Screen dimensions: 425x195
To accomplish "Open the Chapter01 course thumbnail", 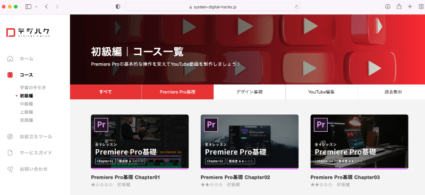I will pos(140,142).
